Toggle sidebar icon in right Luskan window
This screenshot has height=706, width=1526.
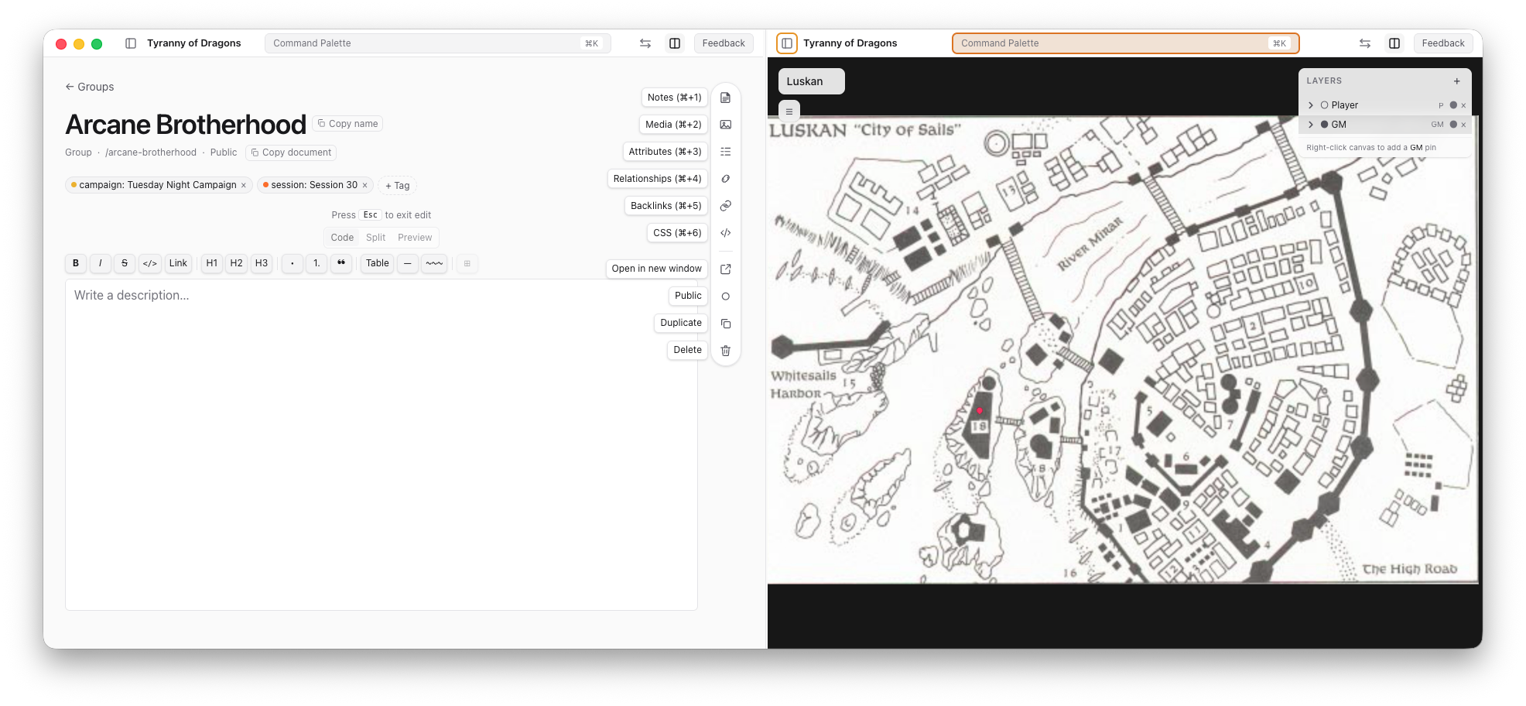787,43
